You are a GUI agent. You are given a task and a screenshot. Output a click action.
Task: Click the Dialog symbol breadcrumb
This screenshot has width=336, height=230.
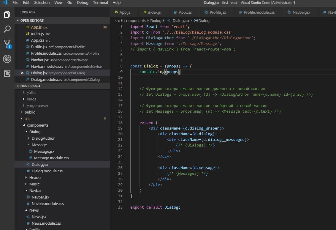(204, 21)
